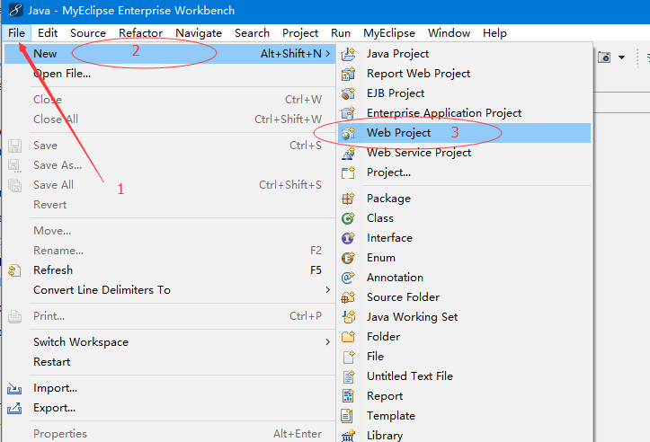Click the Java Working Set icon
The image size is (650, 442).
tap(348, 317)
